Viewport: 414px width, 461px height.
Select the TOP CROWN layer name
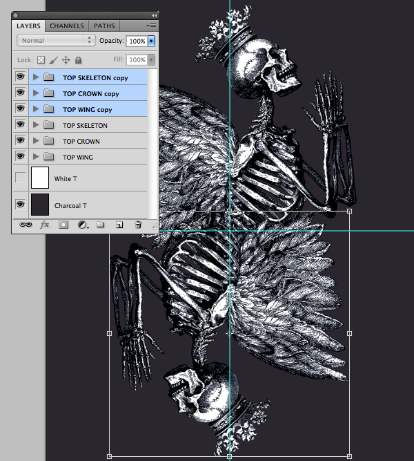[81, 142]
